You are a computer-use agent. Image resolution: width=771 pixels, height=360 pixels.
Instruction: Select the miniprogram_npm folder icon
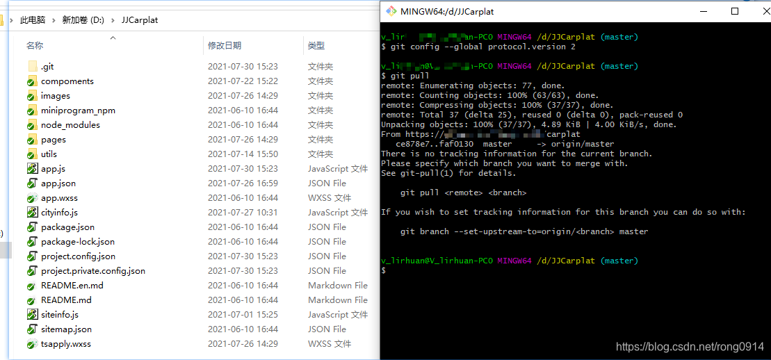coord(33,111)
